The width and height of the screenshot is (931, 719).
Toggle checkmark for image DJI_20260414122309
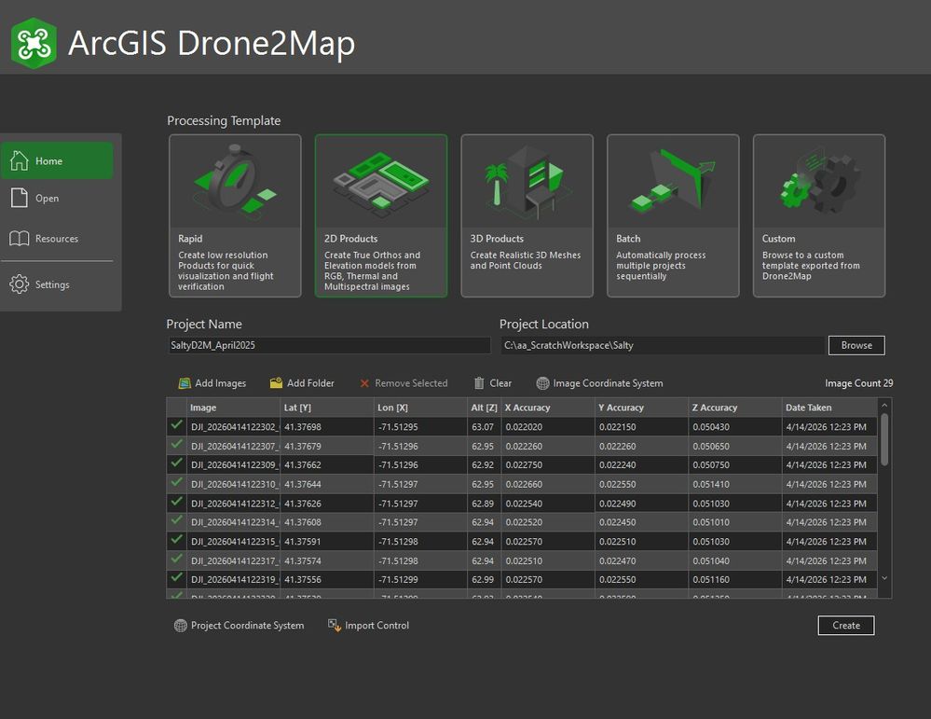point(176,463)
